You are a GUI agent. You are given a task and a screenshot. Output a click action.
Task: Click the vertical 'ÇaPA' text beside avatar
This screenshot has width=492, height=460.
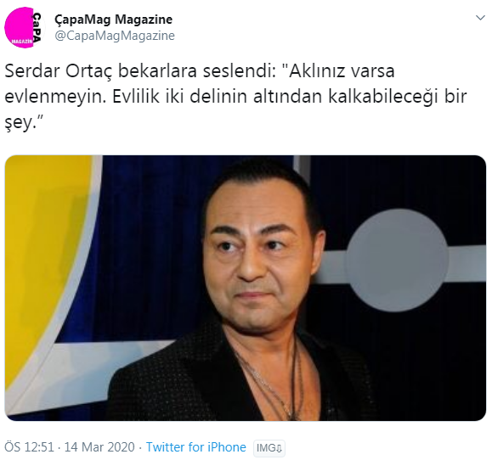pyautogui.click(x=37, y=27)
